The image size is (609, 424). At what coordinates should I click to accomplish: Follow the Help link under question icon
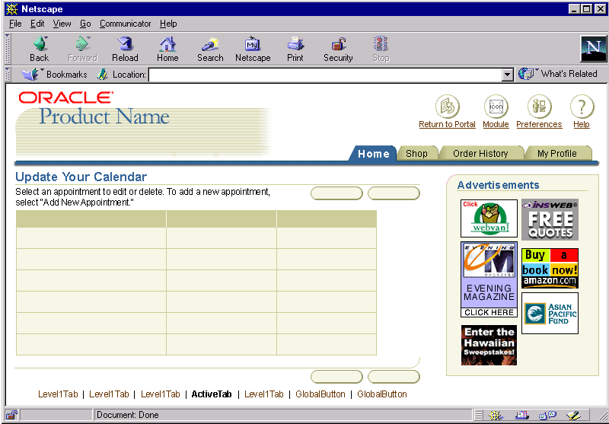point(582,124)
